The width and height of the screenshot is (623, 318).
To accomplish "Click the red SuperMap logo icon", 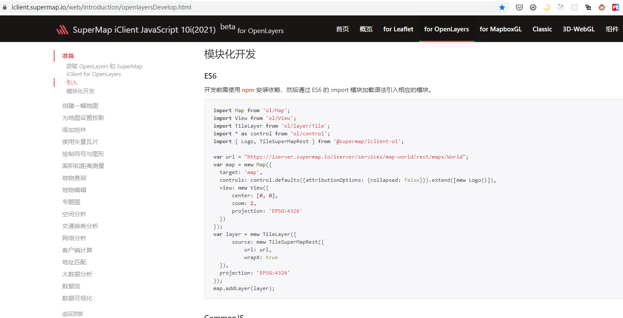I will tap(62, 30).
